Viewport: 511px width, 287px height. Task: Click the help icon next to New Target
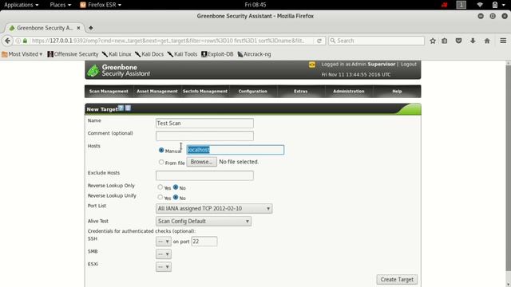click(121, 108)
